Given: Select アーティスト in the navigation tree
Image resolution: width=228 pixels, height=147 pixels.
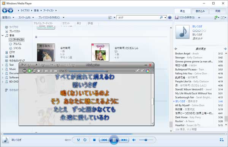Looking at the screenshot, I should (x=17, y=40).
